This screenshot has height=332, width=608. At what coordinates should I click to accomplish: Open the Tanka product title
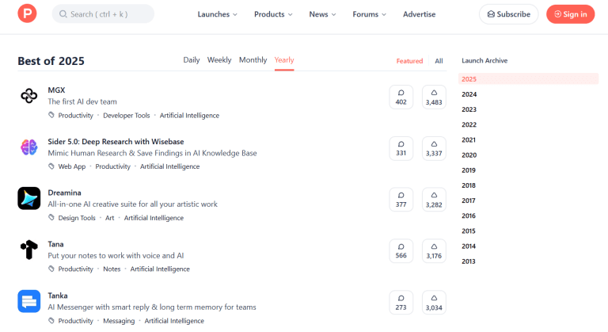58,296
